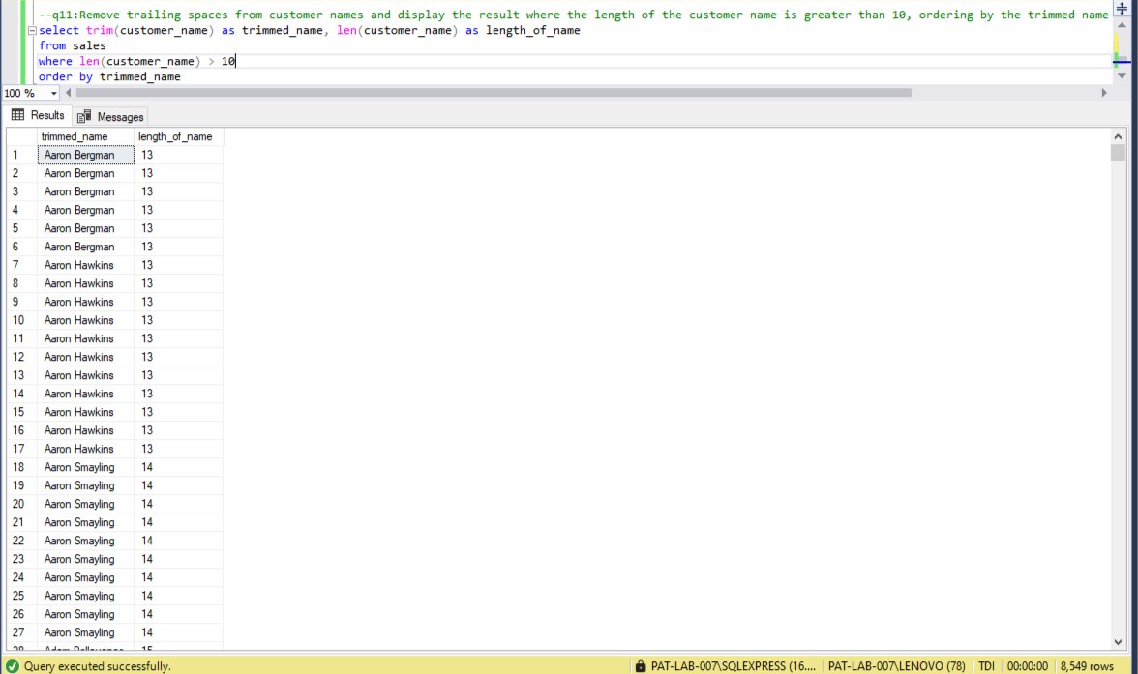Click the results grid vertical scrollbar thumb
The width and height of the screenshot is (1138, 674).
(x=1118, y=153)
